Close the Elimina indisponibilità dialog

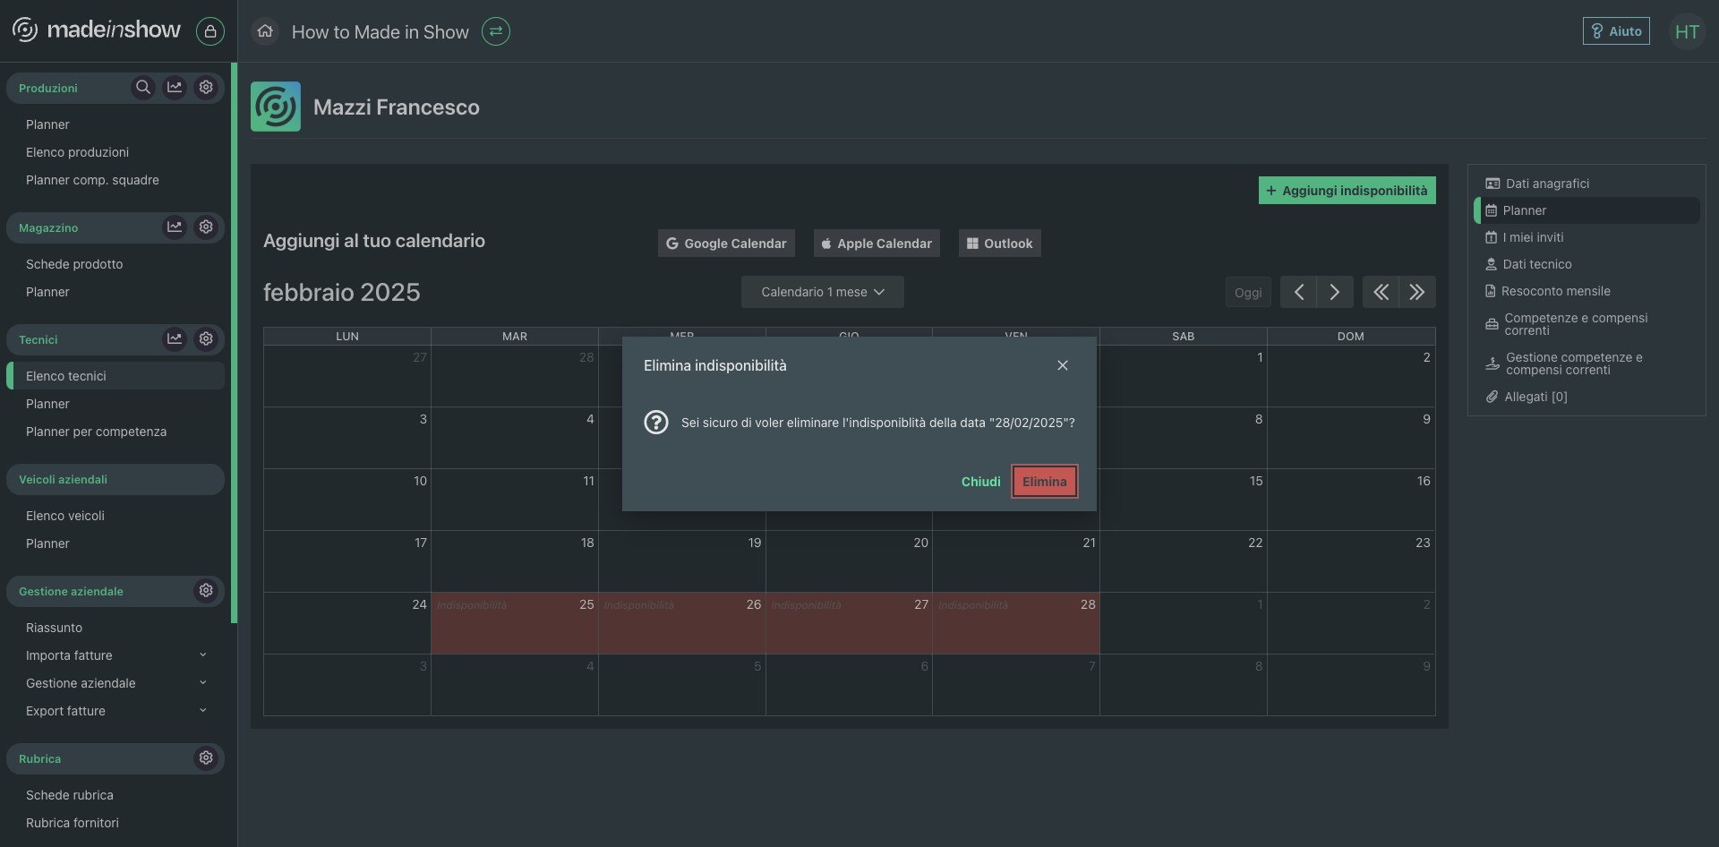tap(1062, 365)
